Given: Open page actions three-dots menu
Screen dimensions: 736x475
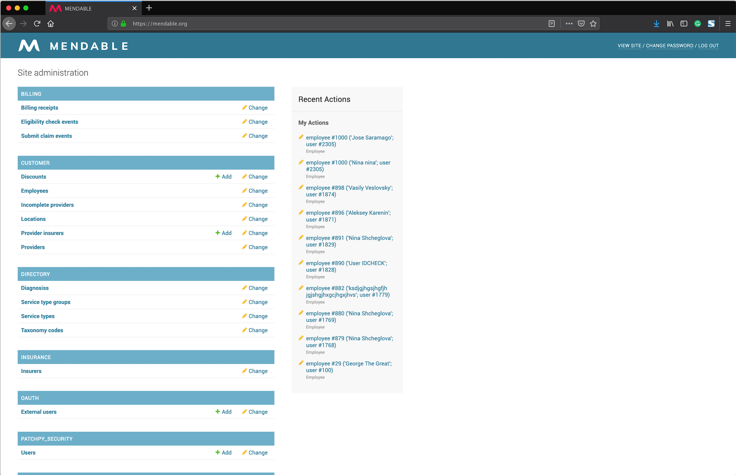Looking at the screenshot, I should coord(569,24).
